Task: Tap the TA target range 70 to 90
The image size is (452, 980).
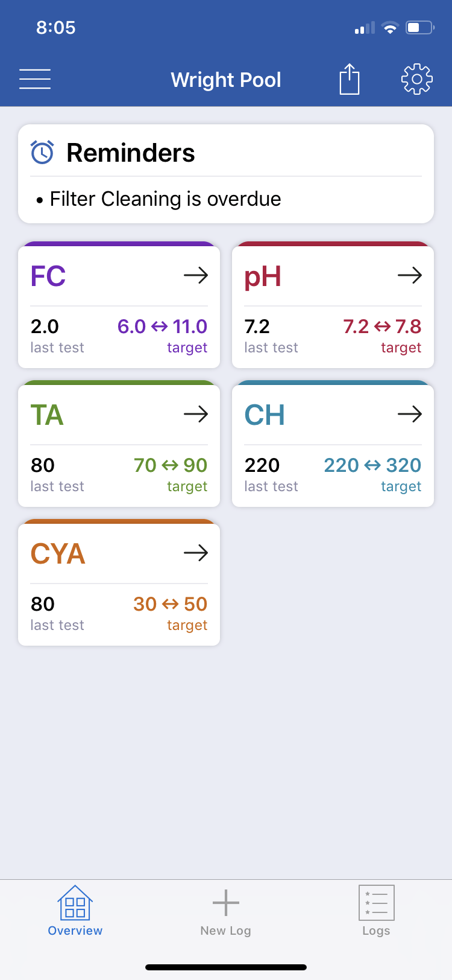Action: 171,465
